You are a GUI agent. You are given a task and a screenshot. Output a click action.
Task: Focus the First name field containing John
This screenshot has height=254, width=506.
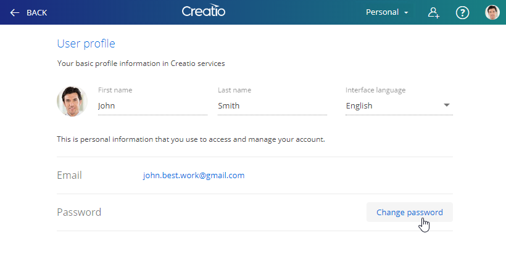click(x=152, y=105)
